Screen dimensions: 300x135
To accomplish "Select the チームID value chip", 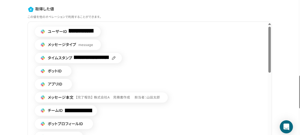I will (x=66, y=111).
